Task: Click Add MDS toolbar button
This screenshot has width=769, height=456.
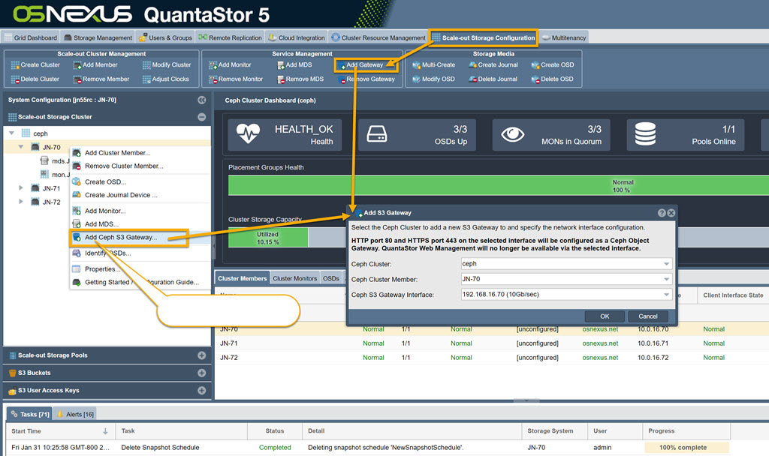Action: [294, 64]
